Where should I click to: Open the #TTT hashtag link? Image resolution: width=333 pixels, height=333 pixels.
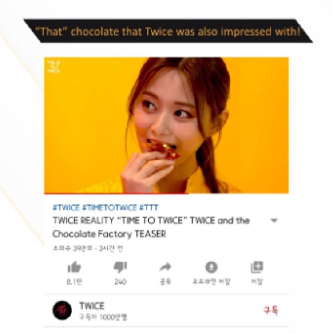[149, 207]
